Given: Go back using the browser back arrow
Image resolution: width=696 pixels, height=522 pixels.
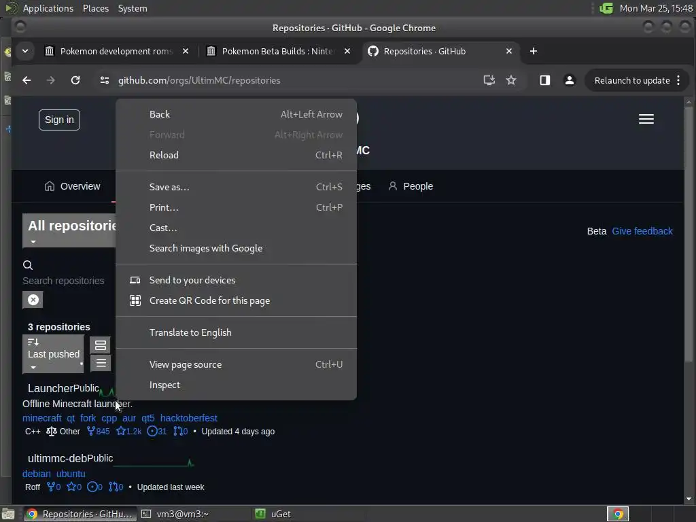Looking at the screenshot, I should point(27,80).
